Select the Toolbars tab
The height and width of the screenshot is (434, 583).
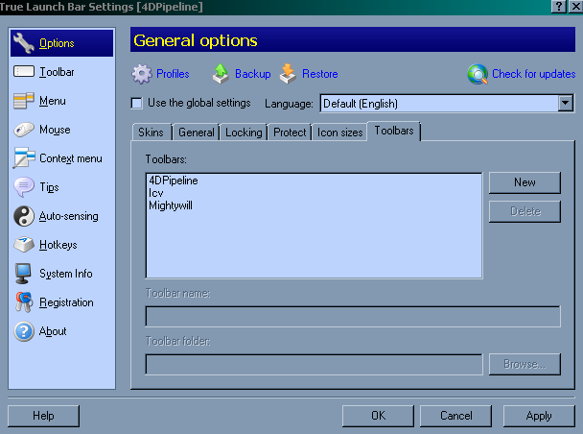click(x=394, y=131)
